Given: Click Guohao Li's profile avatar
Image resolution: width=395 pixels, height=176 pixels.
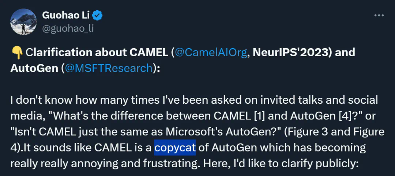Looking at the screenshot, I should click(23, 22).
